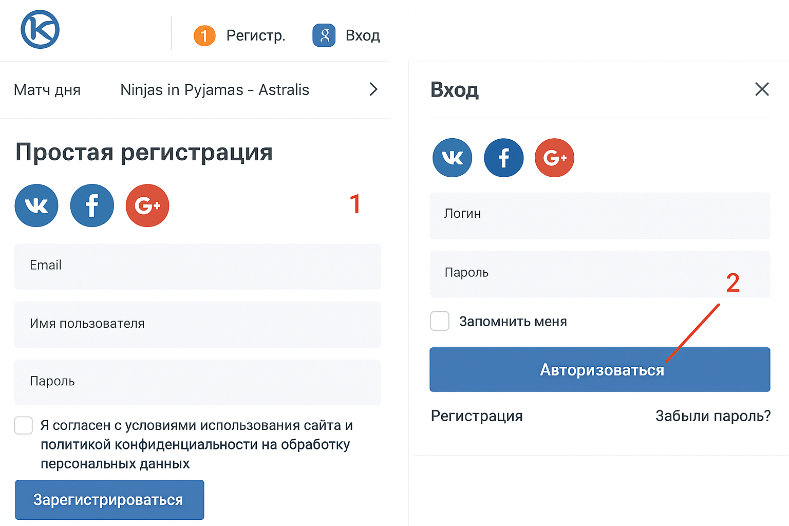Click the blue login icon in header
The width and height of the screenshot is (789, 526).
tap(324, 35)
